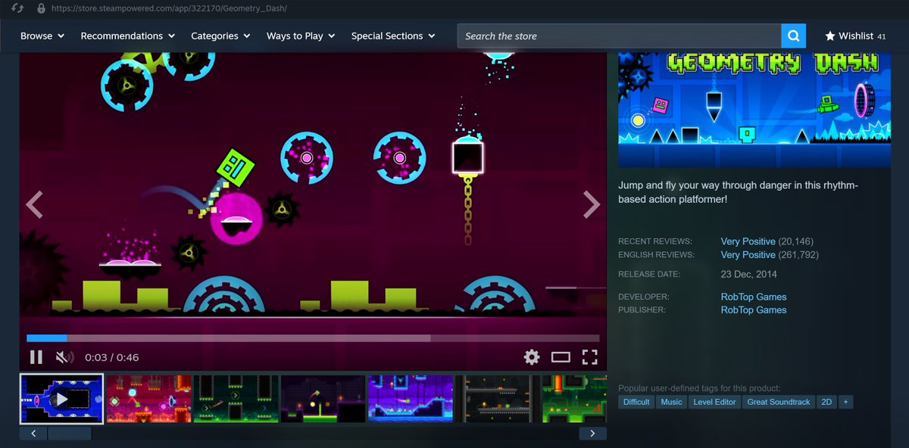The width and height of the screenshot is (909, 448).
Task: Click the release date 23 Dec, 2014
Action: (748, 274)
